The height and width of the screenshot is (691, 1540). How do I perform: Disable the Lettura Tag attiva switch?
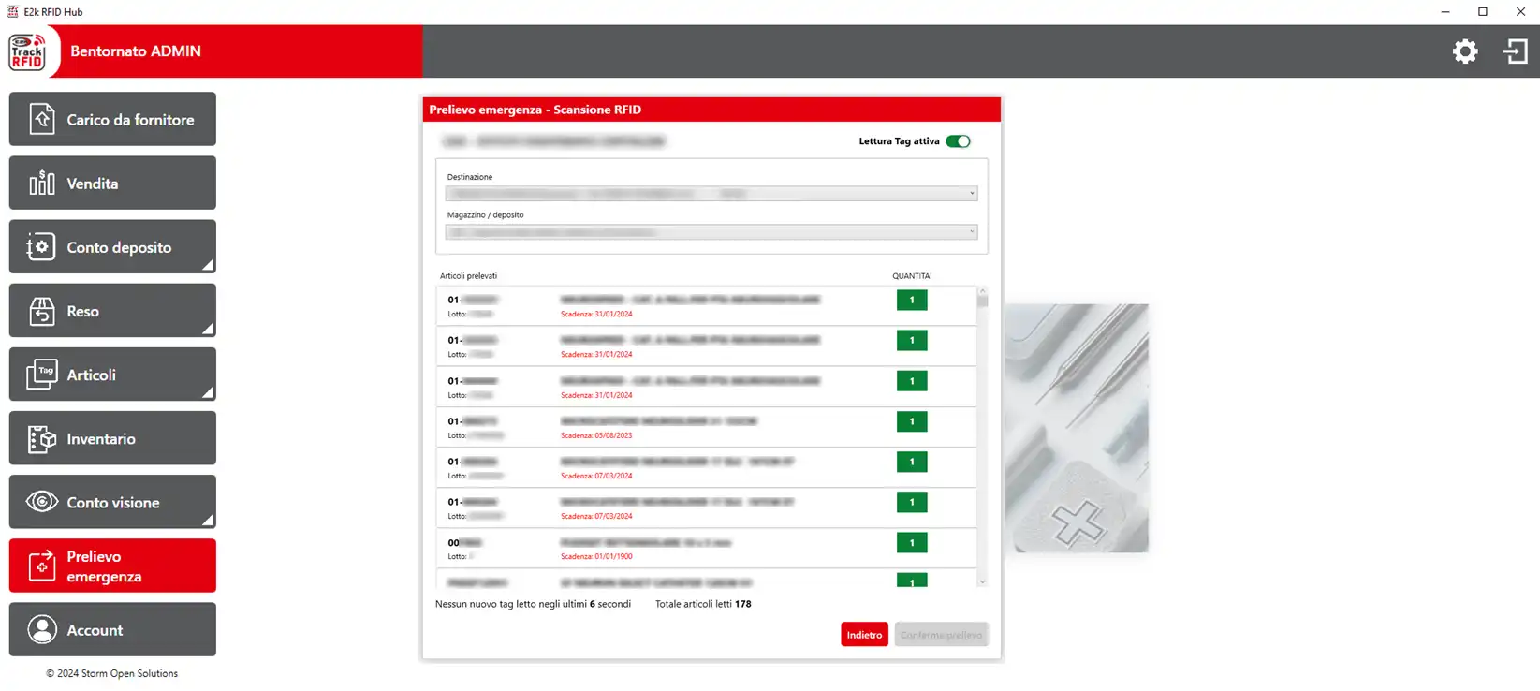point(958,141)
